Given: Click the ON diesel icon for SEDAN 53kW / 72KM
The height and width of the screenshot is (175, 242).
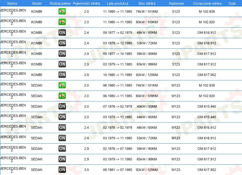Looking at the screenshot, I should tap(62, 138).
